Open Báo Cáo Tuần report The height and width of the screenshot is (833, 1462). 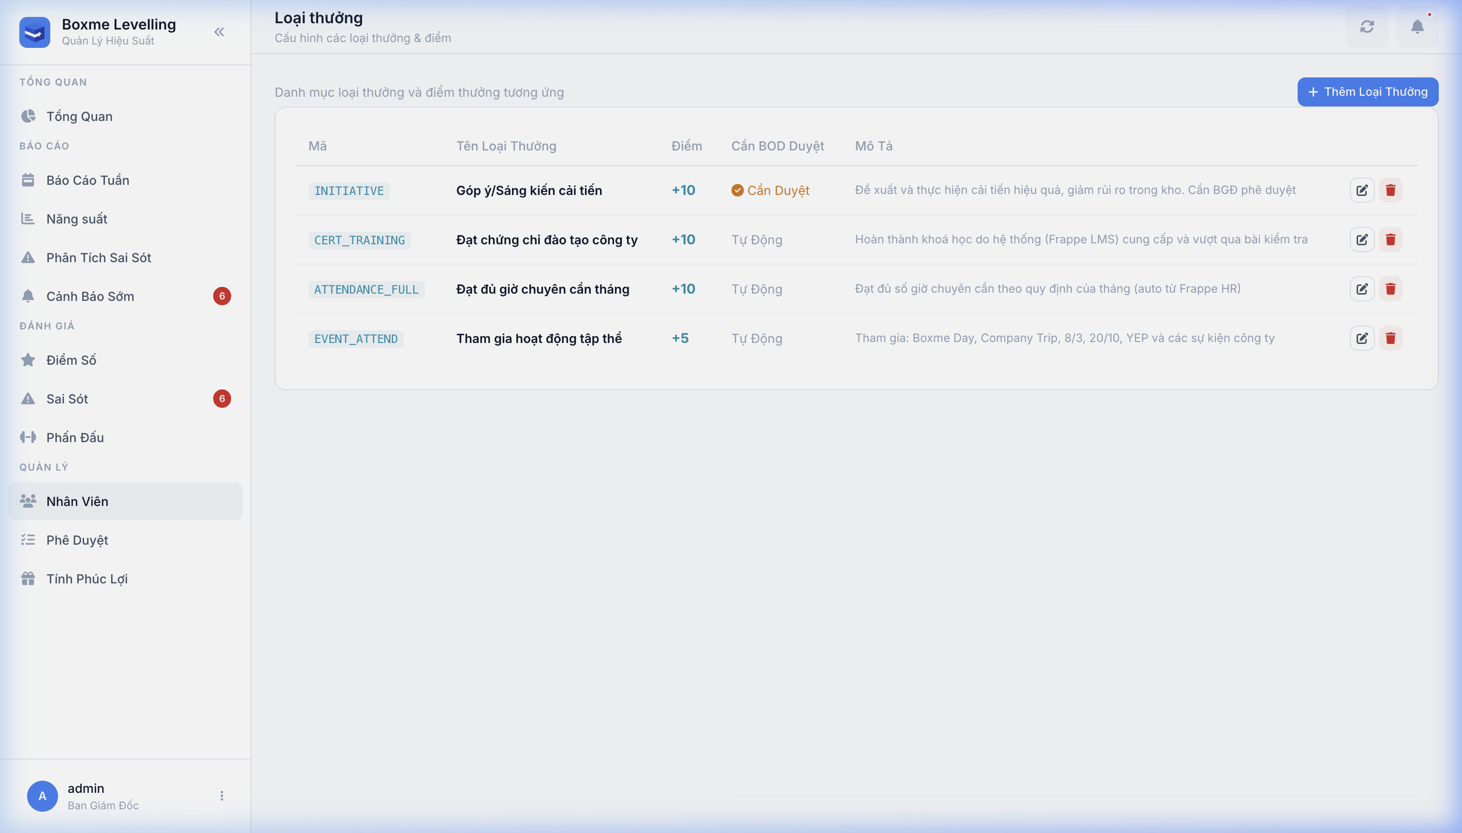pos(88,180)
